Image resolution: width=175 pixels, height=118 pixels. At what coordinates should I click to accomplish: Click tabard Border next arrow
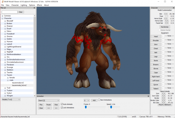[x=165, y=98]
